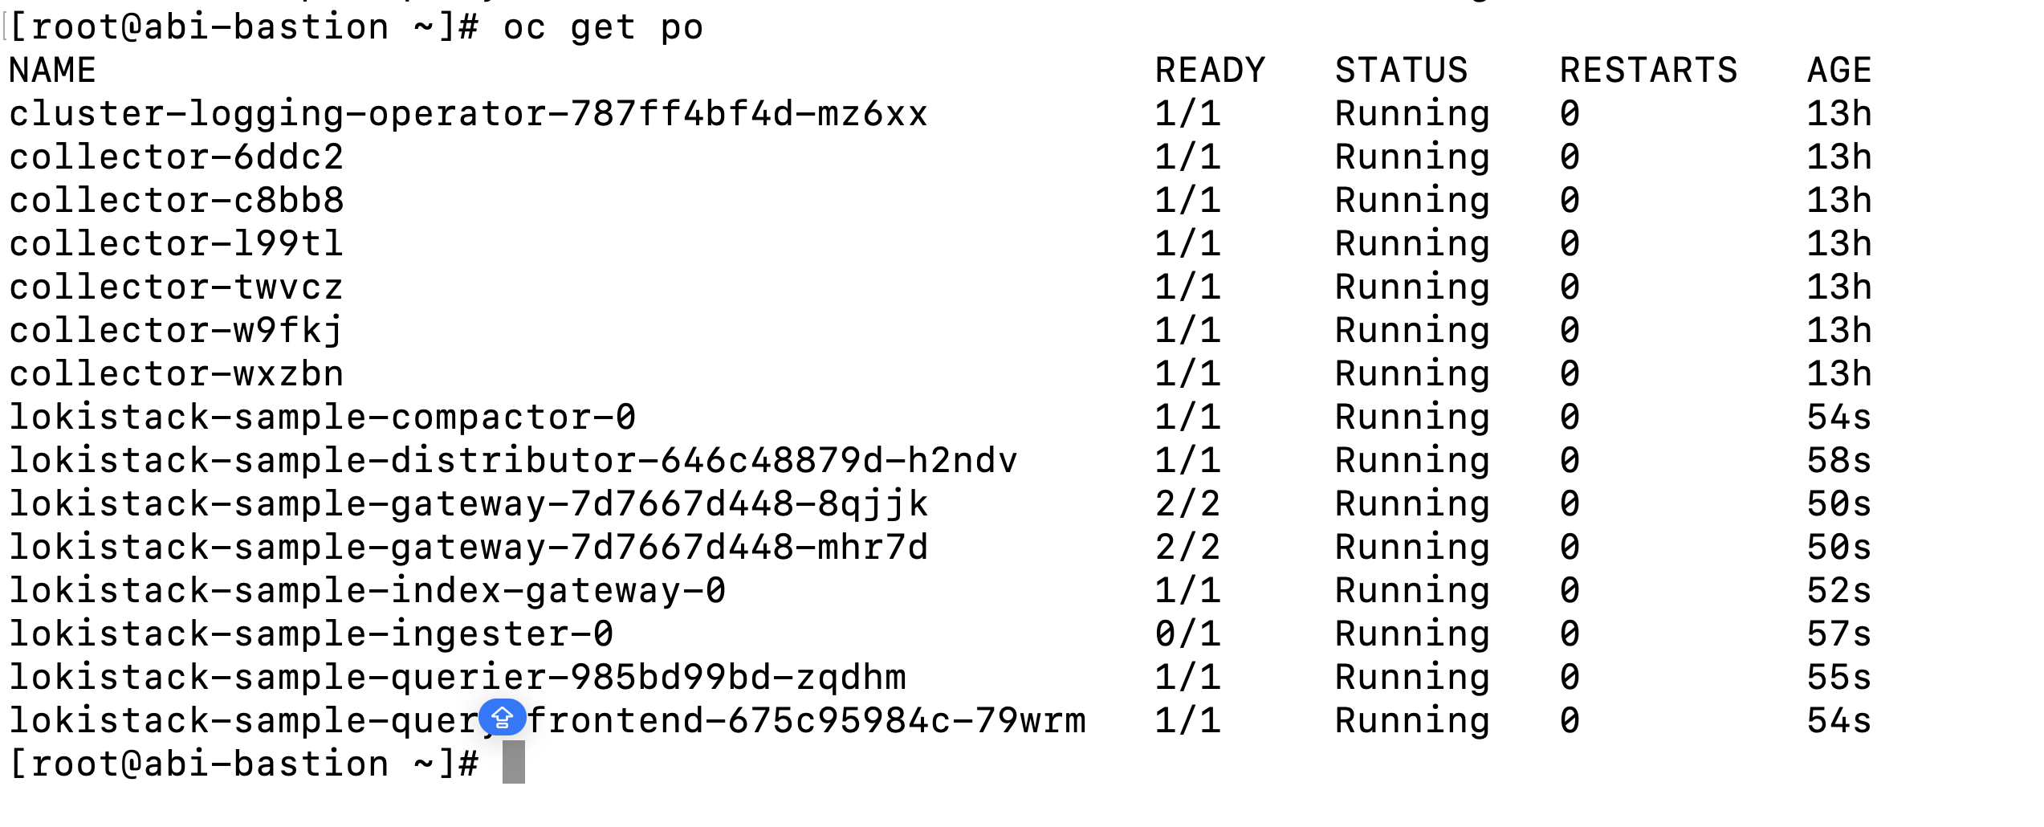The image size is (2044, 827).
Task: Click the collector-6ddc2 pod name
Action: (176, 157)
